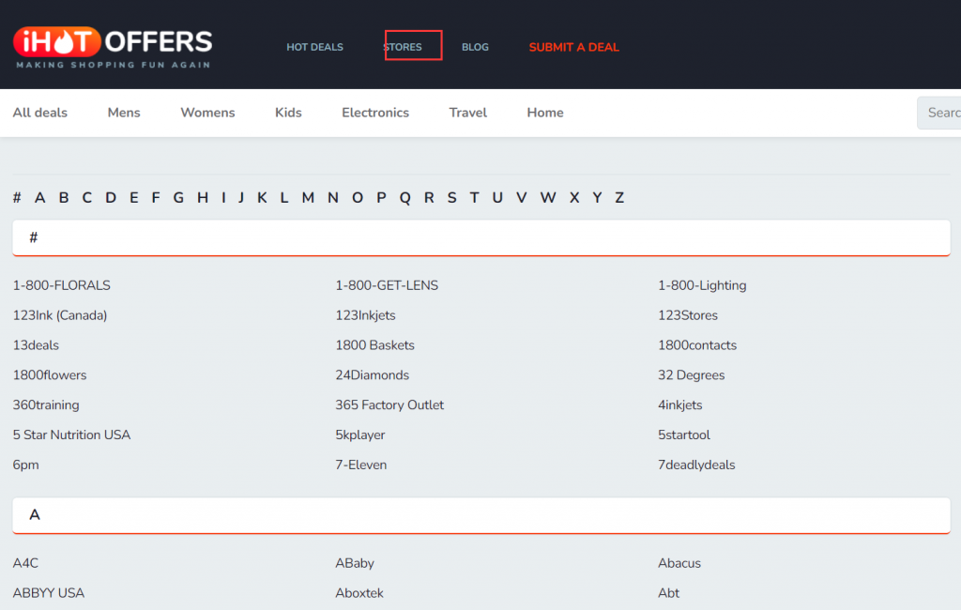Click the iHot Offers logo
Viewport: 961px width, 610px height.
pos(113,47)
